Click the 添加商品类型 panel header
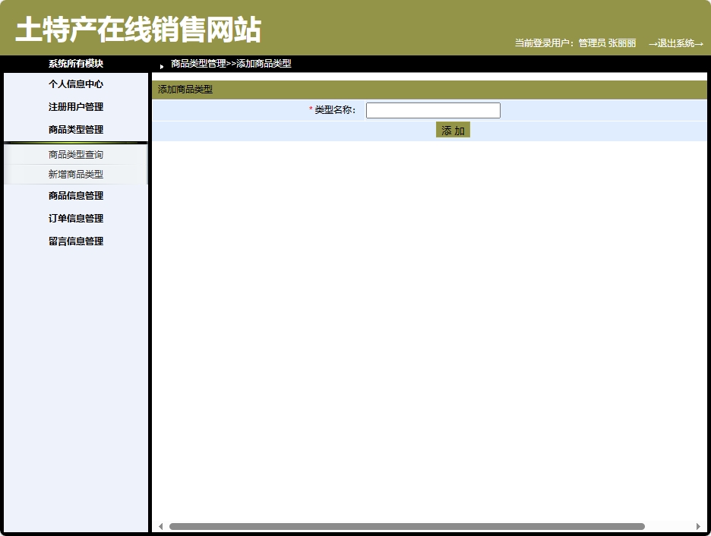The height and width of the screenshot is (536, 711). [185, 90]
